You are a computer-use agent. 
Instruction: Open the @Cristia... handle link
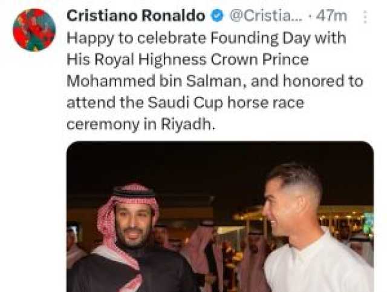click(x=266, y=16)
